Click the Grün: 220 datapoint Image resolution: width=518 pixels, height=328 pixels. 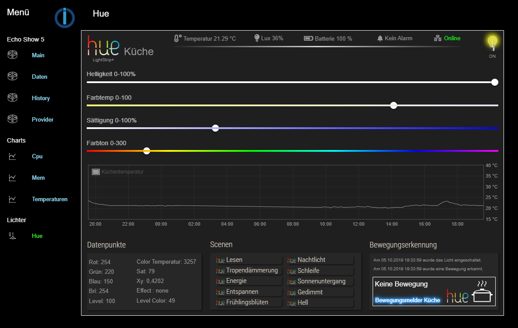[102, 272]
